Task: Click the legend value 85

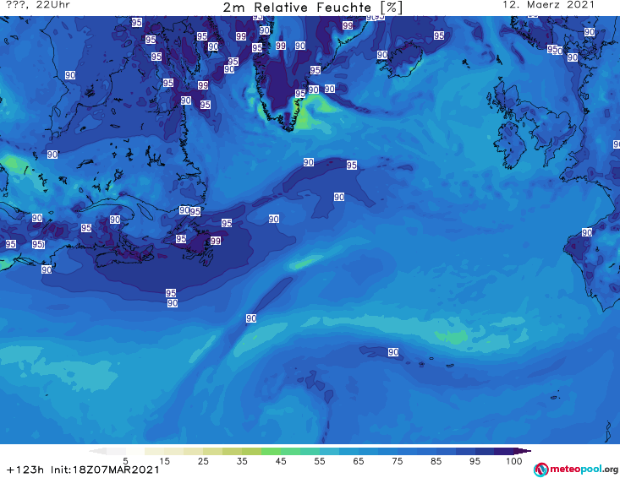Action: [436, 460]
